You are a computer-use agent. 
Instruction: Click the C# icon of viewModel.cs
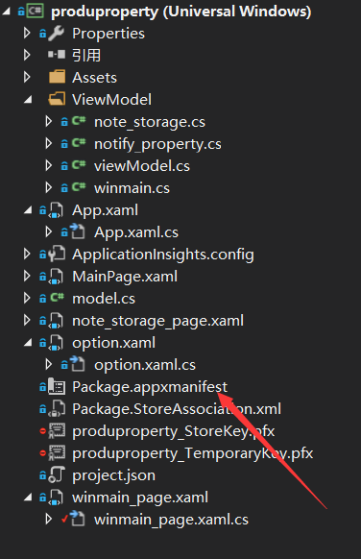coord(79,165)
